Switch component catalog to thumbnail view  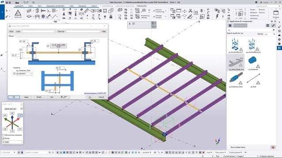point(230,25)
